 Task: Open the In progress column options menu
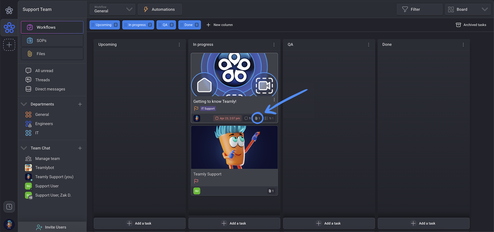click(274, 45)
